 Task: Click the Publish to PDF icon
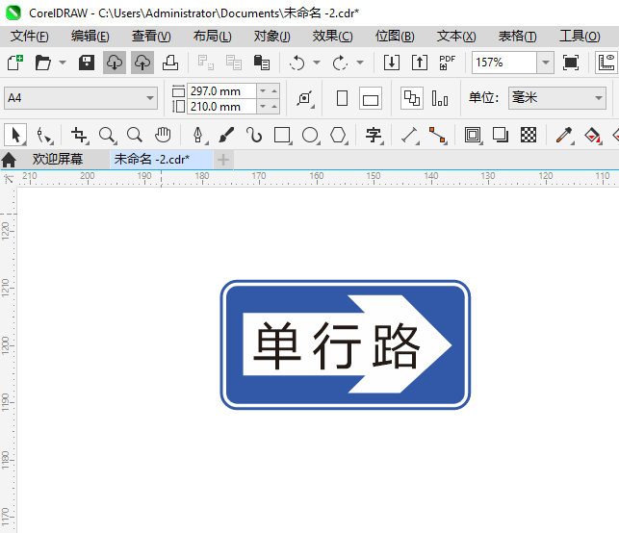[x=448, y=63]
